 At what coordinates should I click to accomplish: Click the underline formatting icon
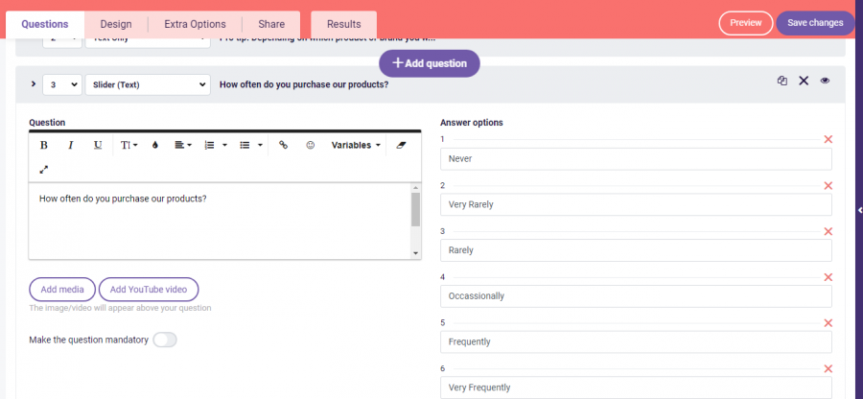tap(98, 145)
